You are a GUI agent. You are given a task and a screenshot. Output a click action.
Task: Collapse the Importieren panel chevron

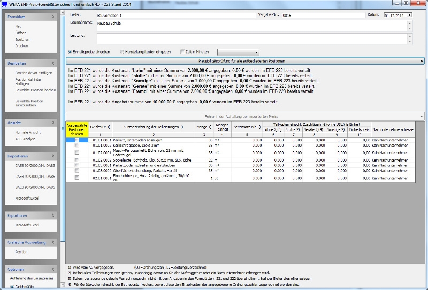pyautogui.click(x=52, y=156)
